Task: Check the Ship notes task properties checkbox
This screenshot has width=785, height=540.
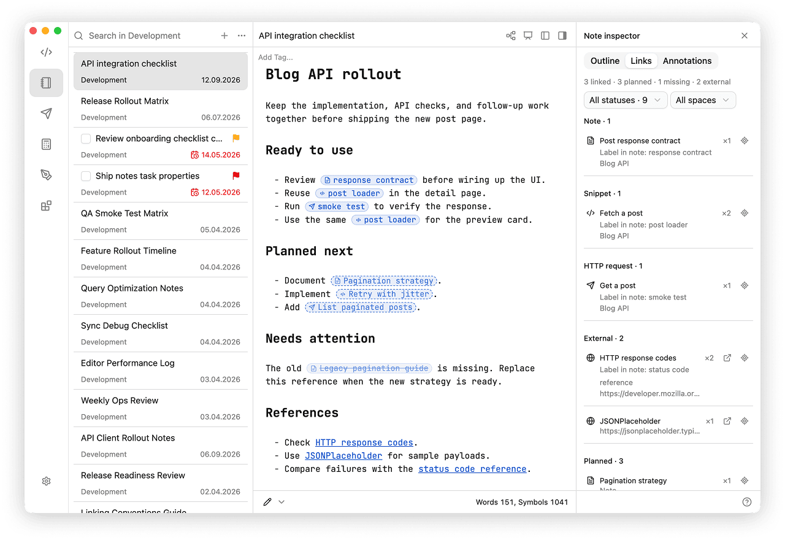Action: pyautogui.click(x=86, y=176)
